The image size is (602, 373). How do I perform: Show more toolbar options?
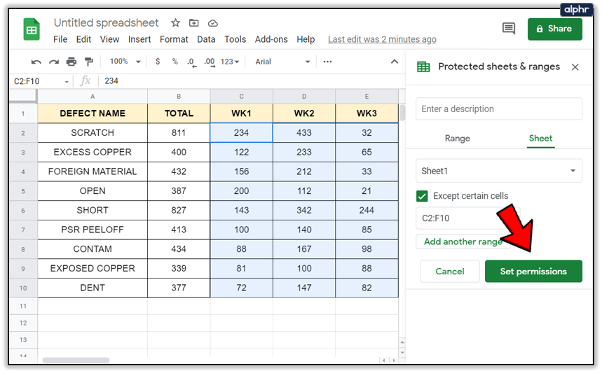[327, 62]
